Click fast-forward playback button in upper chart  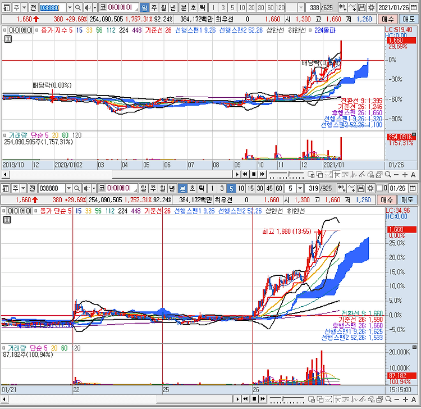coord(262,175)
